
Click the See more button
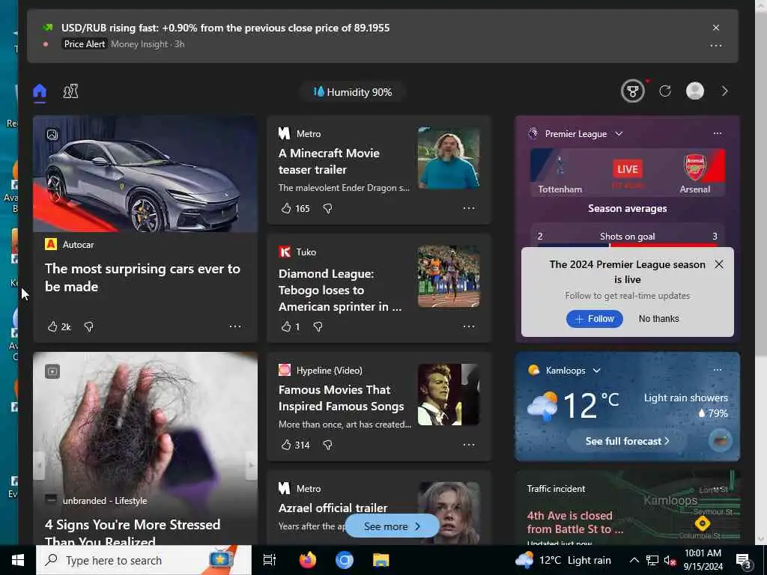tap(392, 526)
